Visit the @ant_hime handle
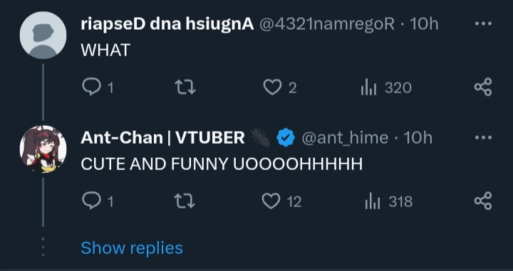The width and height of the screenshot is (513, 271). pos(345,138)
